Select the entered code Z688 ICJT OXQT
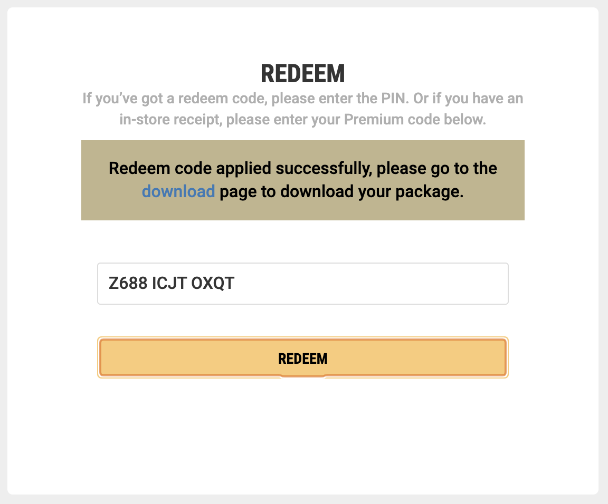This screenshot has width=608, height=504. coord(172,284)
